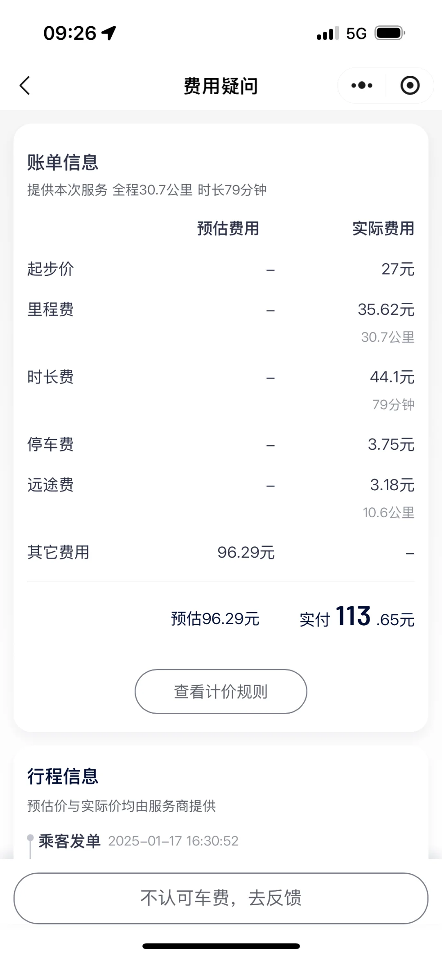The height and width of the screenshot is (958, 442).
Task: Select the 里程费 35.62元 amount
Action: coord(386,310)
